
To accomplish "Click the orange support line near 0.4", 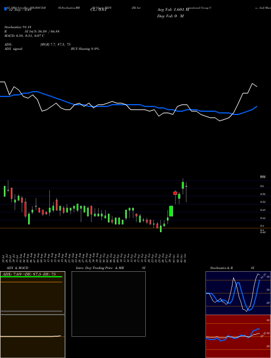I will (x=135, y=228).
